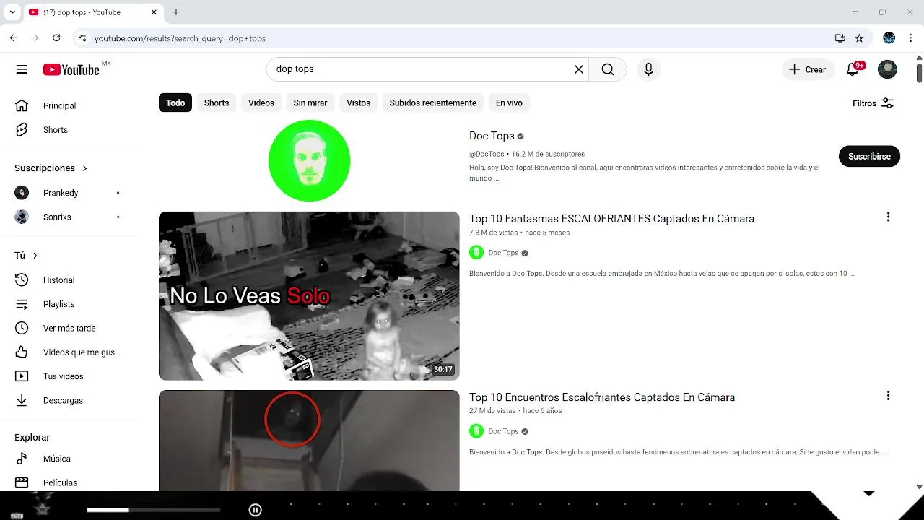
Task: Pause the bottom media player
Action: coord(255,510)
